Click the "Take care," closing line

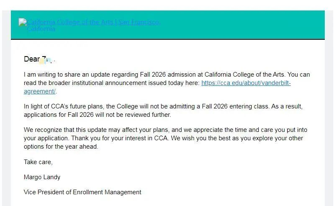38,162
